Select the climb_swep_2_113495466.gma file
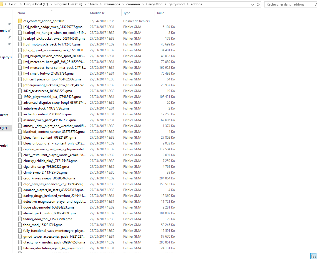Viewport: 317px width, 259px height. 45,172
